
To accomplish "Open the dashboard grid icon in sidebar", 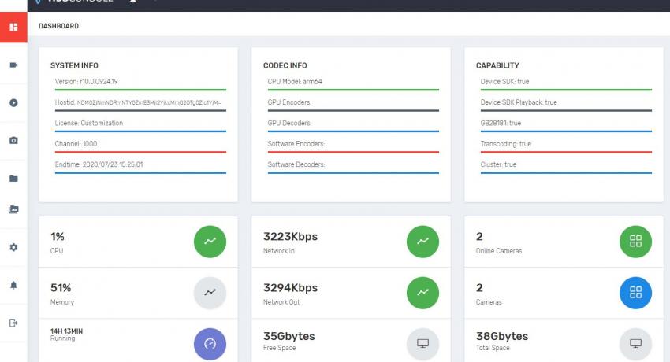I will [13, 27].
